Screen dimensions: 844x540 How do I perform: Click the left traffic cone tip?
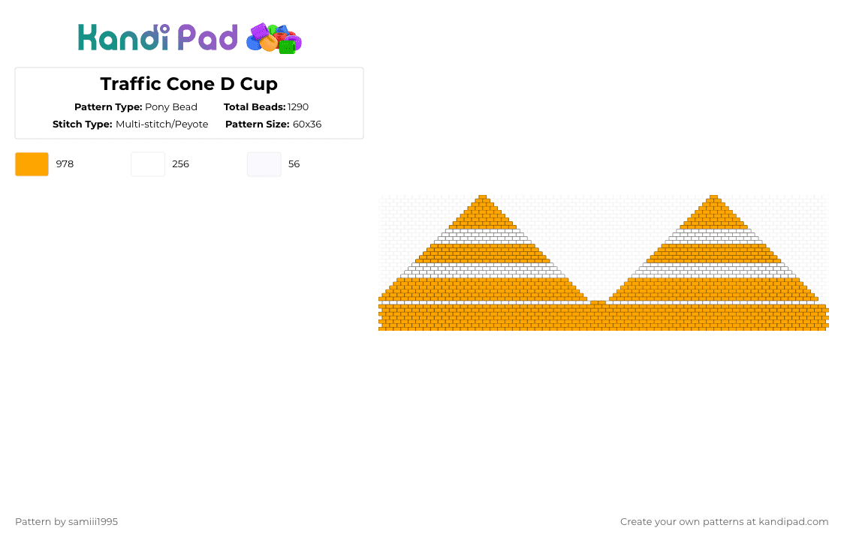(x=483, y=197)
